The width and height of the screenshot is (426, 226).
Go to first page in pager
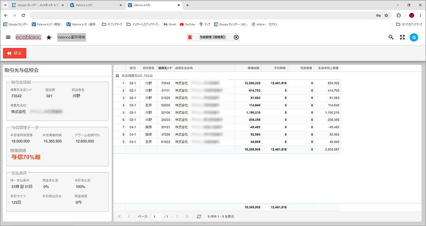[119, 217]
